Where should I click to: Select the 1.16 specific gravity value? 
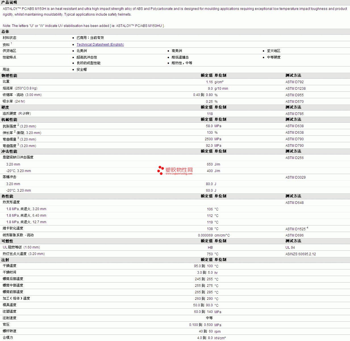209,82
